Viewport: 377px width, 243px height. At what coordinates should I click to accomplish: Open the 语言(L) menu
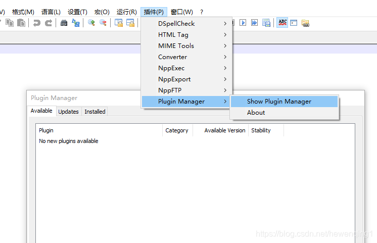(51, 12)
